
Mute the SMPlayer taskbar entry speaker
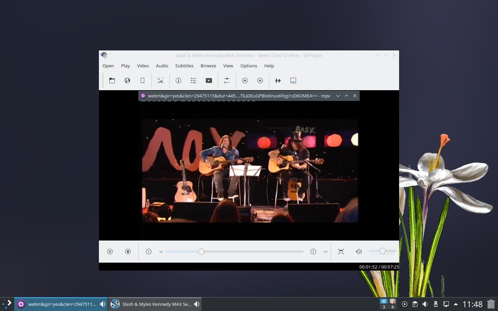coord(197,304)
